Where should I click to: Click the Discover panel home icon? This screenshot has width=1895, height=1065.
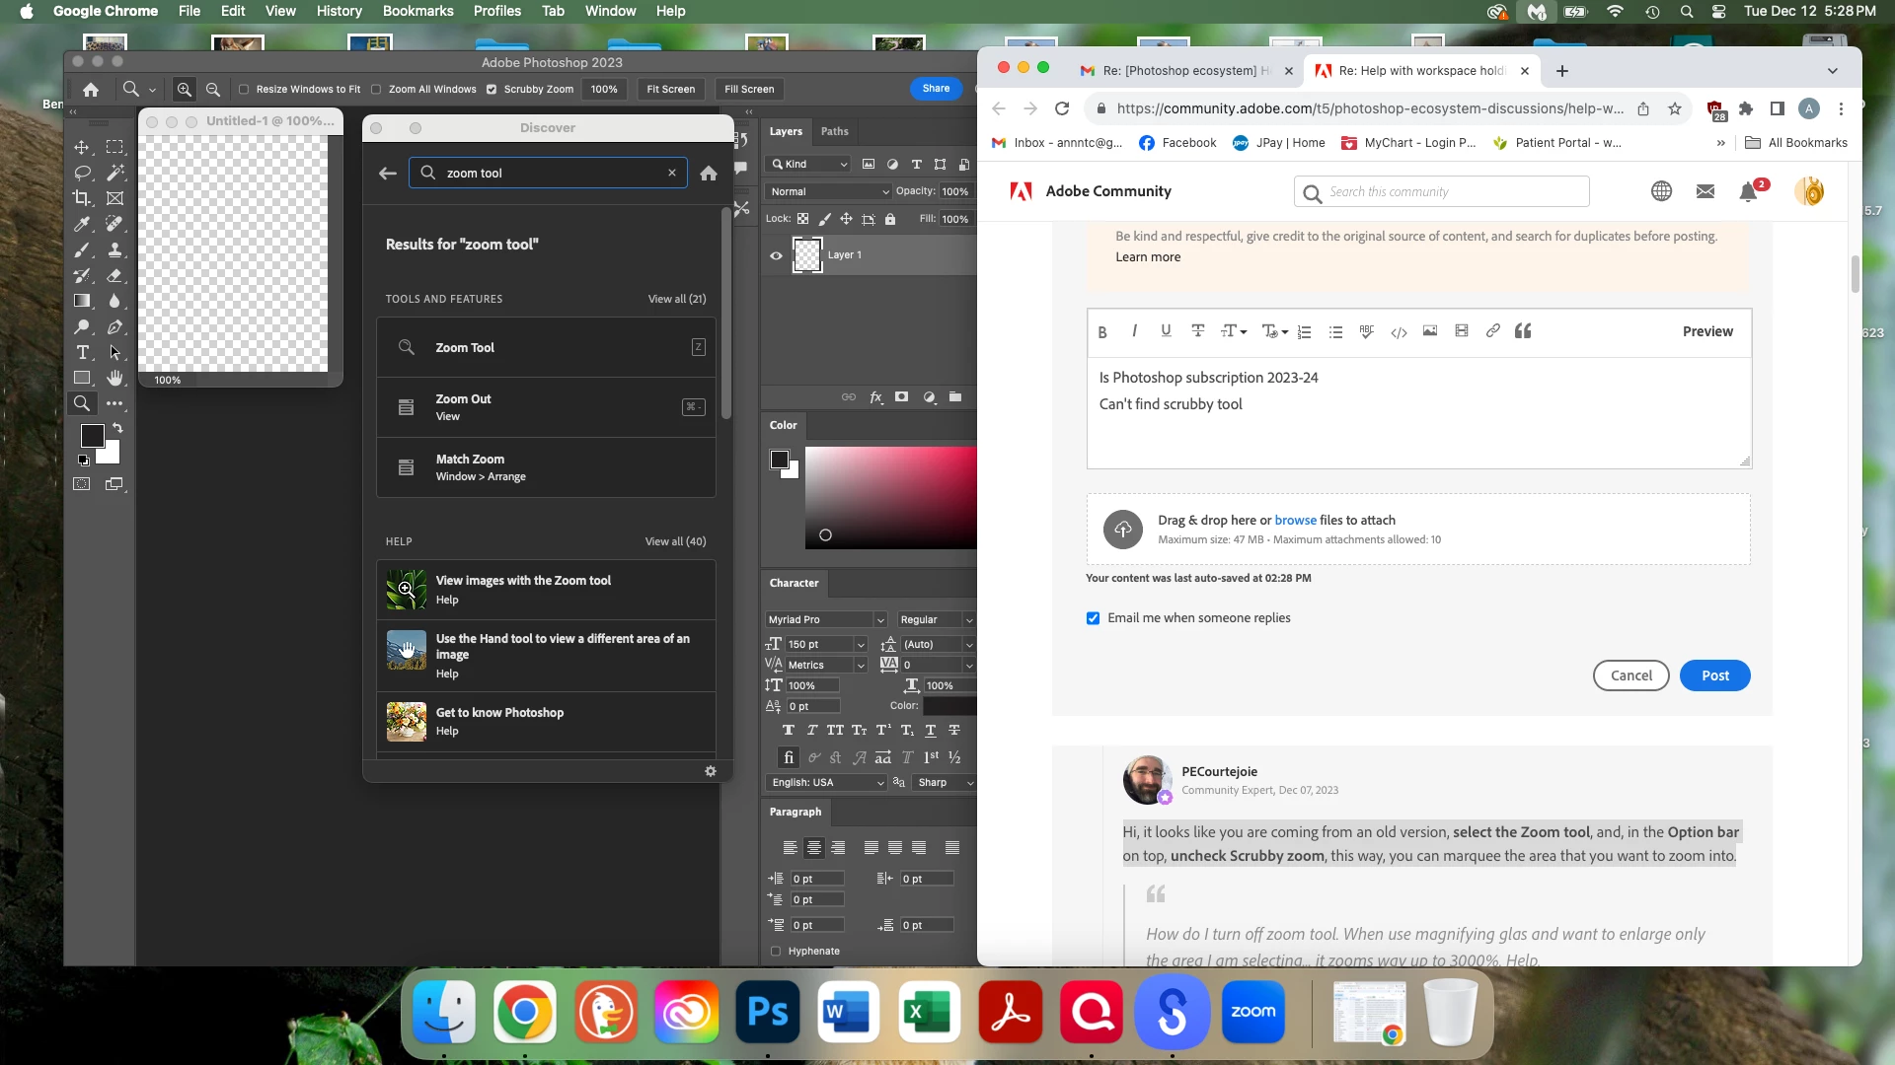pyautogui.click(x=708, y=174)
